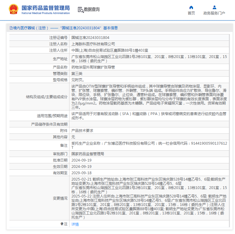Image resolution: width=235 pixels, height=234 pixels.
Task: Select the 首页 navigation label
Action: (191, 13)
